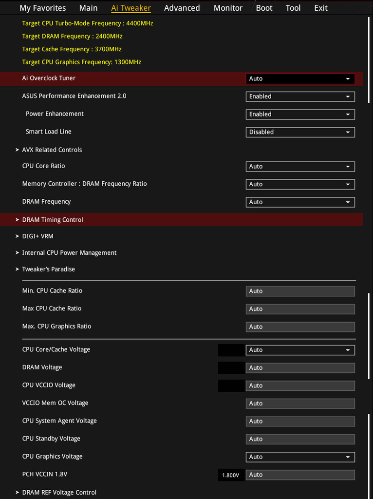The image size is (373, 499).
Task: Open the Monitor tab
Action: pos(228,8)
